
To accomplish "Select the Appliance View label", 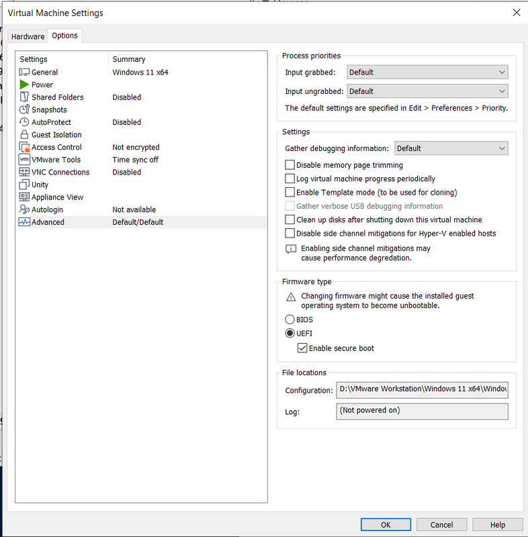I will (57, 197).
